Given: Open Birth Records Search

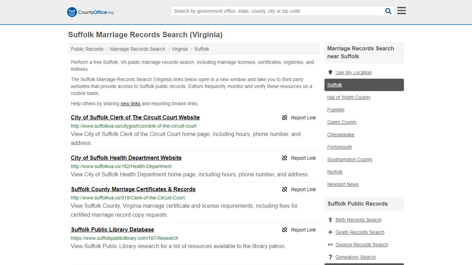Looking at the screenshot, I should coord(358,220).
